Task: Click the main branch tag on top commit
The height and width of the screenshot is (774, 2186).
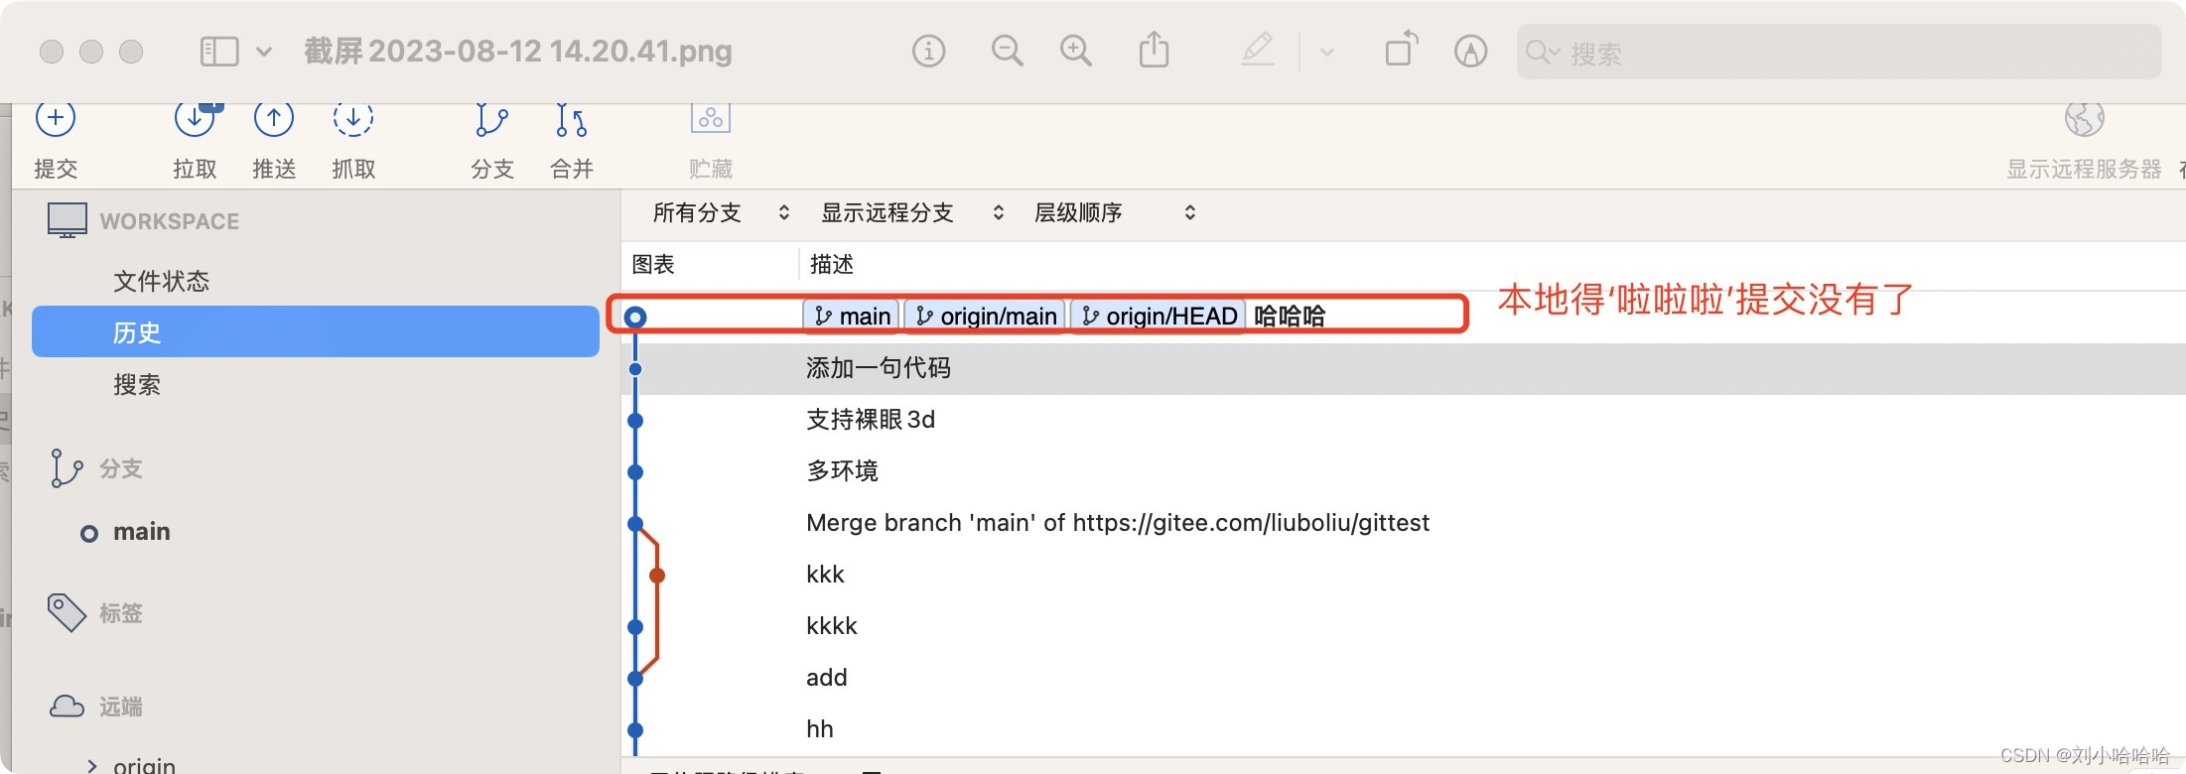Action: pyautogui.click(x=852, y=316)
